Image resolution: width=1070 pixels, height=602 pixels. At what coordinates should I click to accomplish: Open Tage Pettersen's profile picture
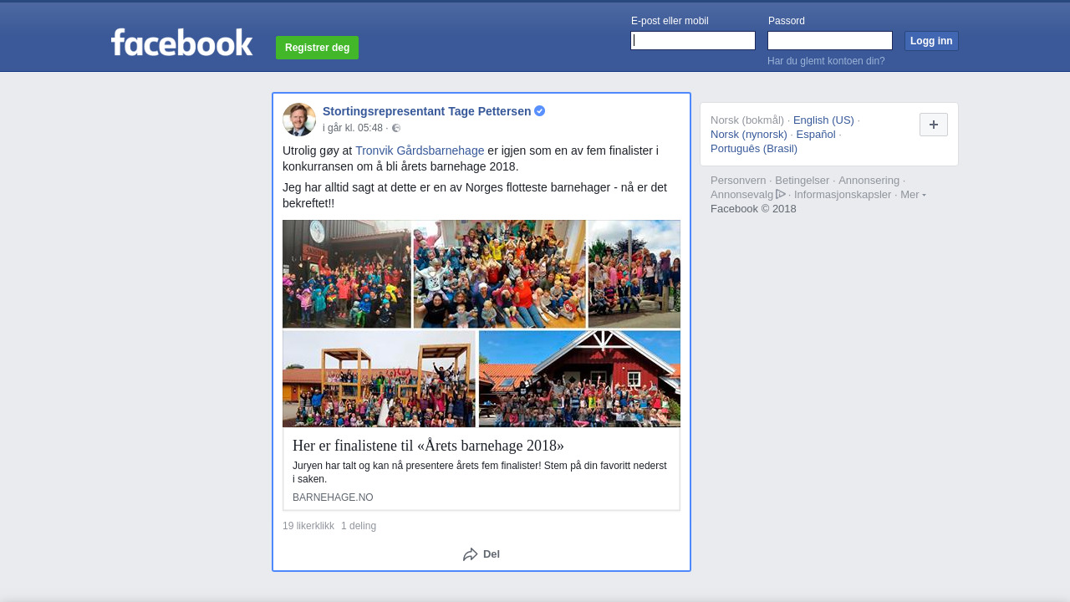point(299,120)
